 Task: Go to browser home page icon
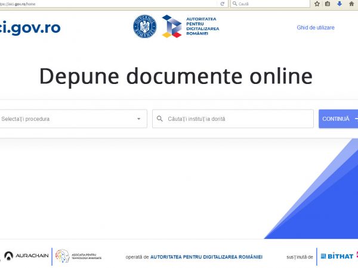coord(351,4)
